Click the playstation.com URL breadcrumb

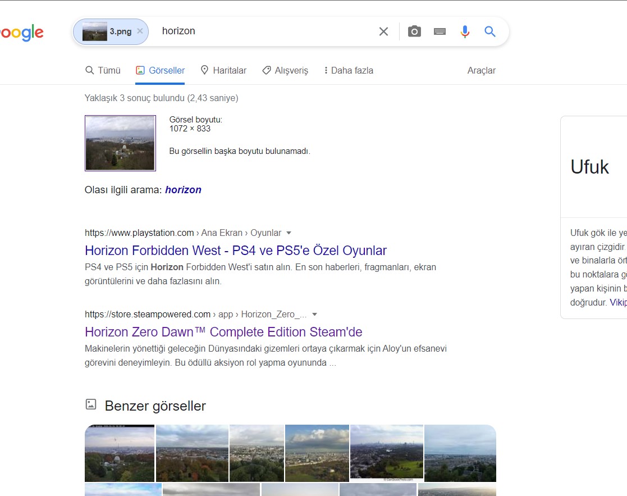tap(183, 233)
